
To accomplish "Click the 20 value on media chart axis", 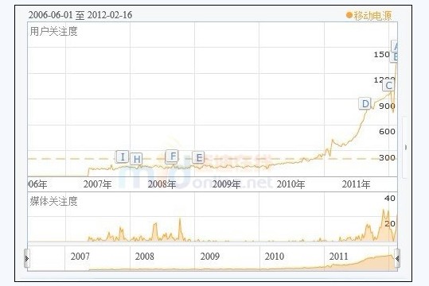I will [x=390, y=224].
